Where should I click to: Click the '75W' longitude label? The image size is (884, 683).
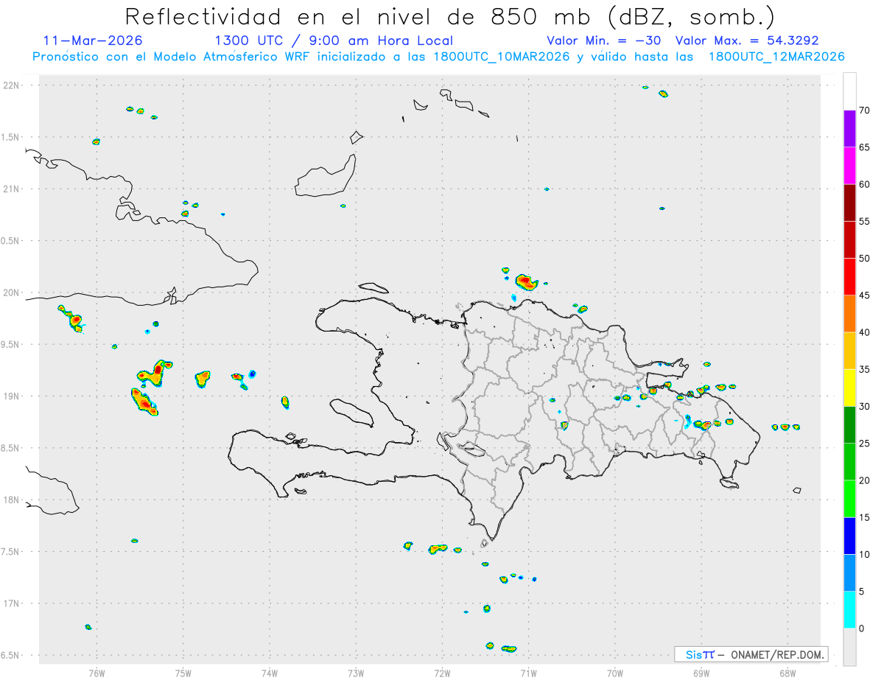(183, 673)
